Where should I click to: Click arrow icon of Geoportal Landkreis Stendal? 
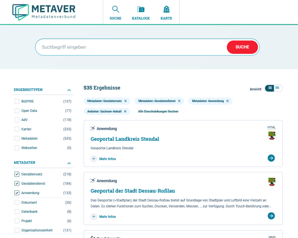click(271, 158)
